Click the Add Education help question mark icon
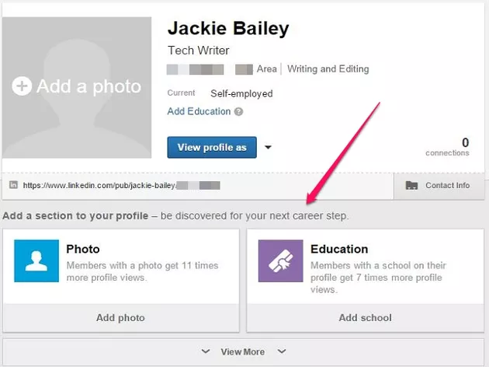This screenshot has height=367, width=489. (x=238, y=111)
